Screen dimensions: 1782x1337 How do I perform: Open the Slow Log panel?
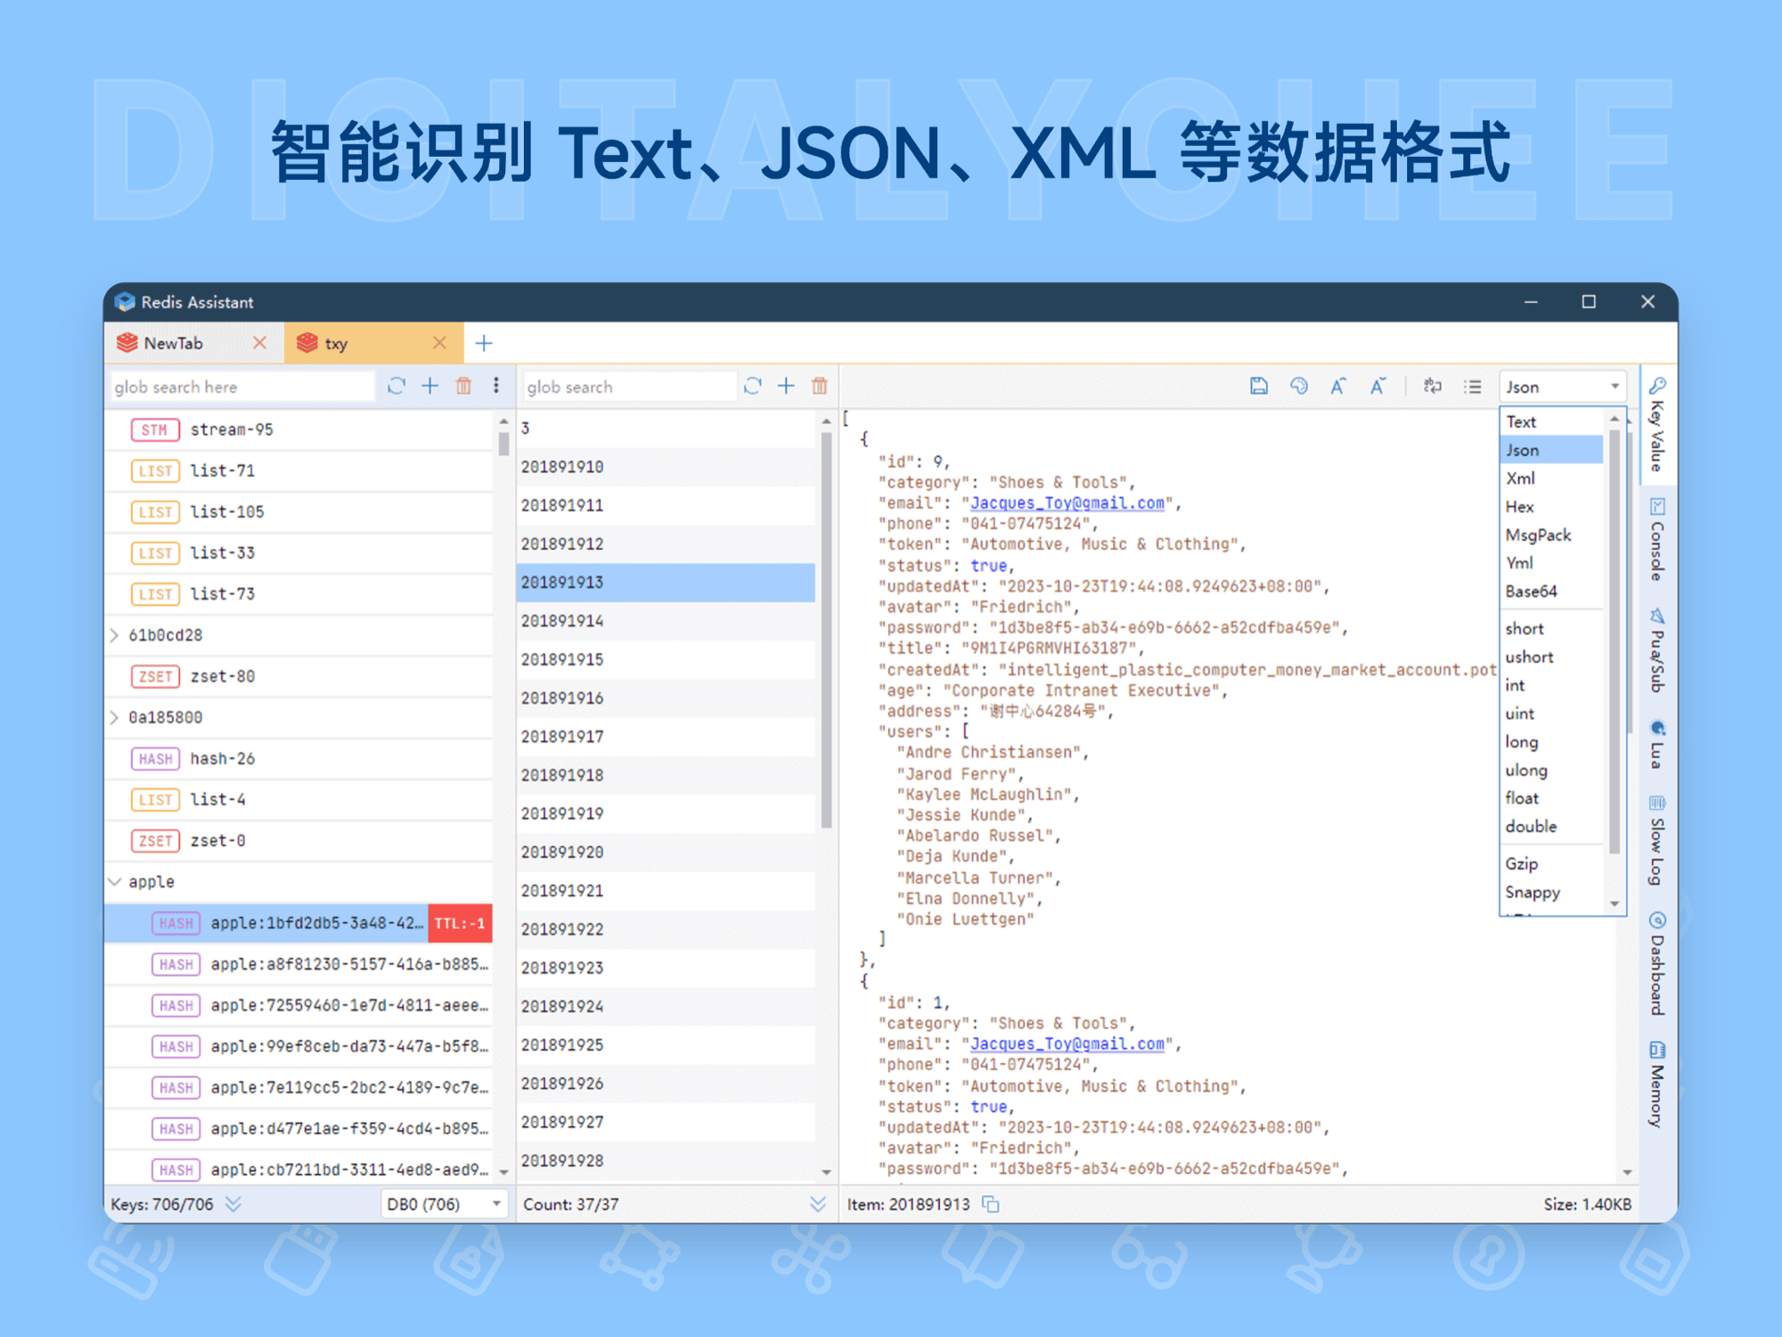click(1655, 842)
